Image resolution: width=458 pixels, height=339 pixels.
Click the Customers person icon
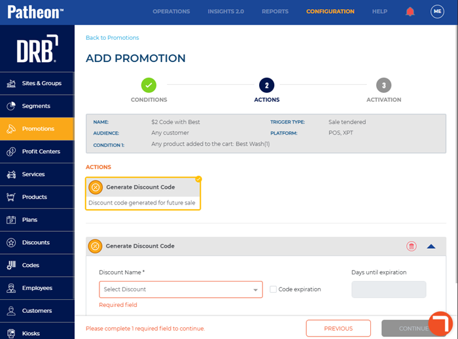coord(11,311)
